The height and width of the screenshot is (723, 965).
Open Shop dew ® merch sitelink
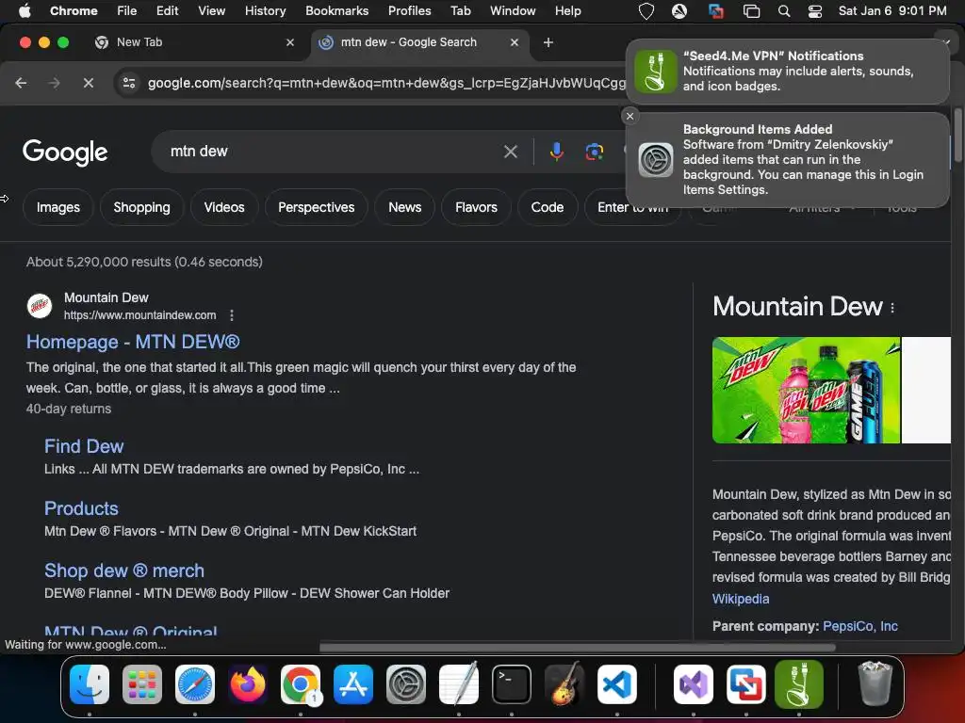click(x=124, y=570)
